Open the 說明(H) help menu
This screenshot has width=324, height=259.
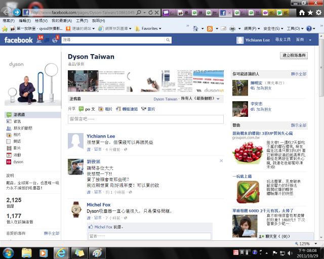pos(98,21)
